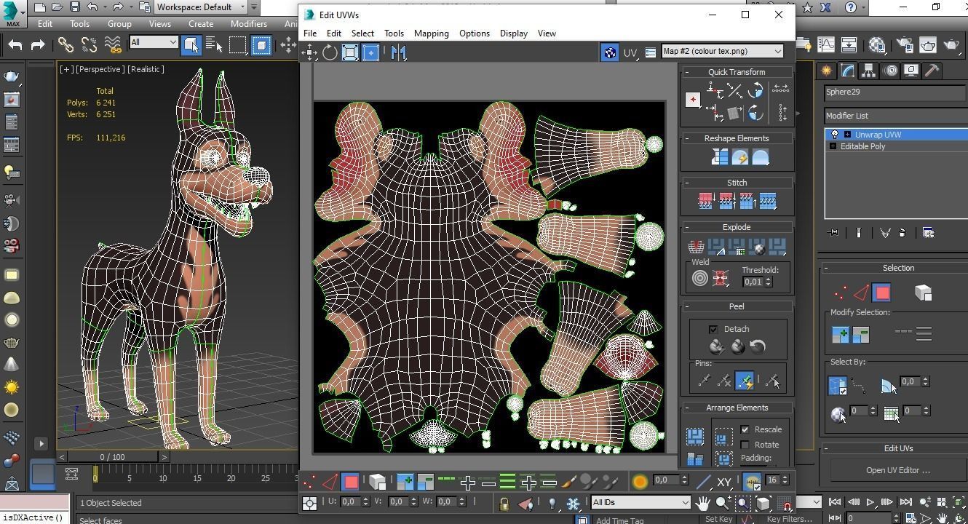968x524 pixels.
Task: Select the Pan View hand tool
Action: 702,503
